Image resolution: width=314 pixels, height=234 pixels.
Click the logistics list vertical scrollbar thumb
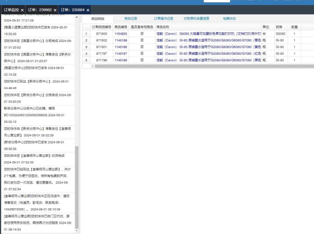point(77,187)
